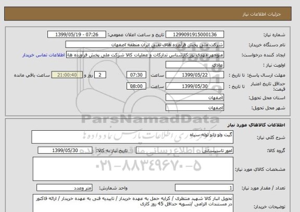The image size is (300, 212).
Task: Click the شماره نیاز label
Action: coord(274,35)
